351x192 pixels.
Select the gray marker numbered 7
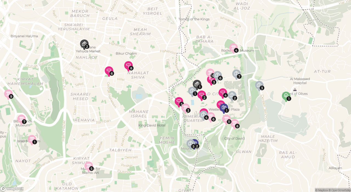click(236, 74)
